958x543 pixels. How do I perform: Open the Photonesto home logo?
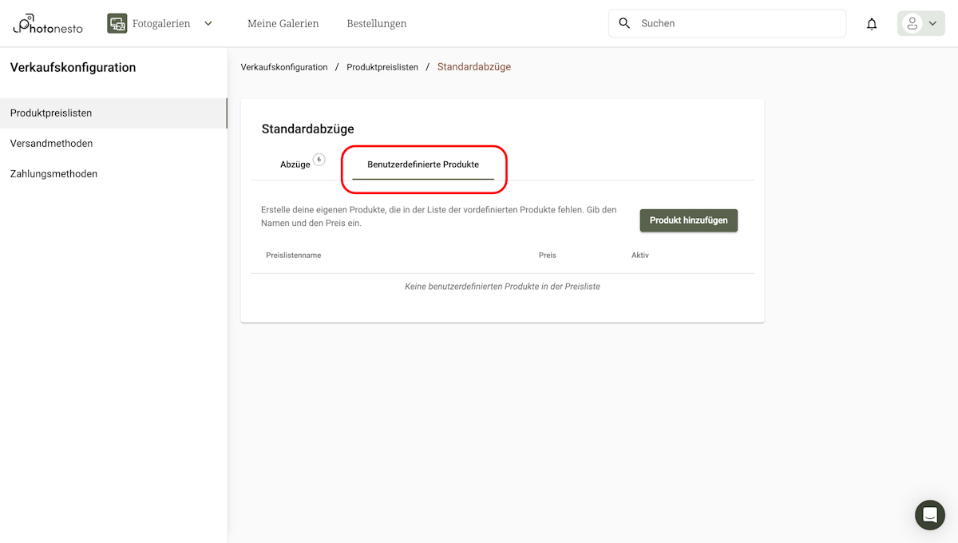(x=46, y=23)
